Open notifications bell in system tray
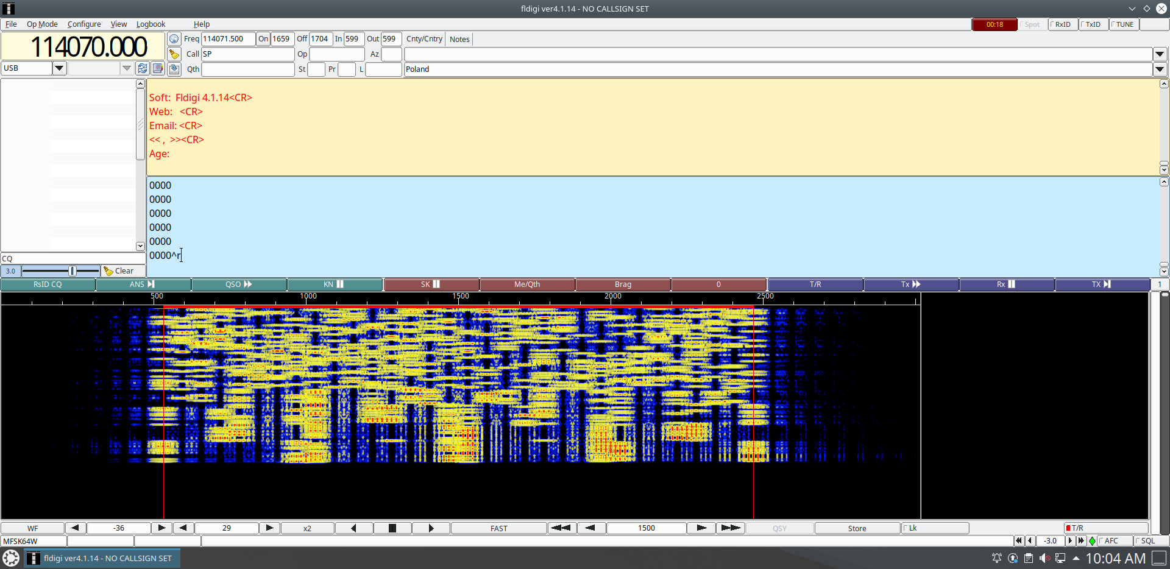The image size is (1170, 569). [x=997, y=558]
